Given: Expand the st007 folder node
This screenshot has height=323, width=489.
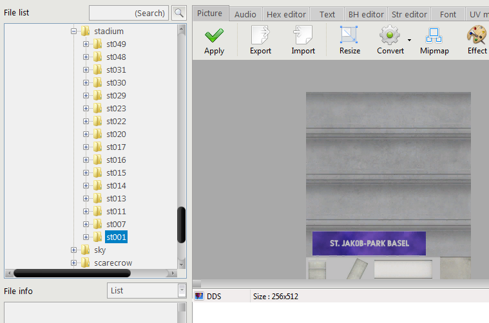Looking at the screenshot, I should point(86,225).
